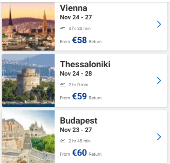Click the €60 return price
The image size is (170, 164).
79,153
